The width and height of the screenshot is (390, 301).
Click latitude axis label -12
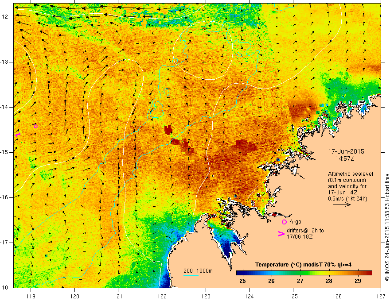[x=4, y=17]
